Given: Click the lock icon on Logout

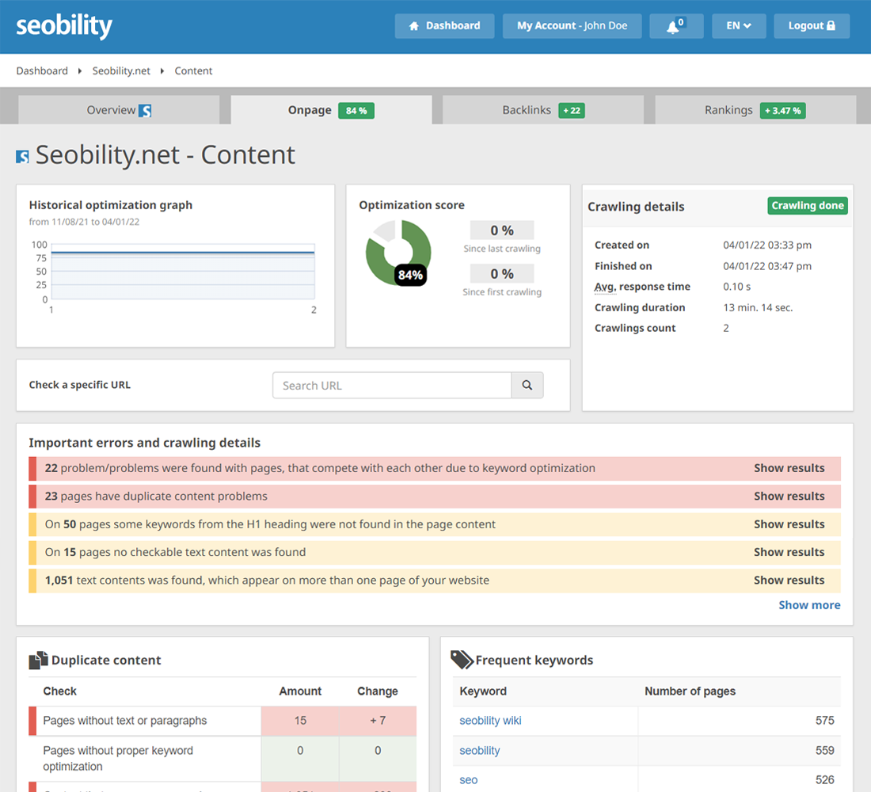Looking at the screenshot, I should coord(831,25).
